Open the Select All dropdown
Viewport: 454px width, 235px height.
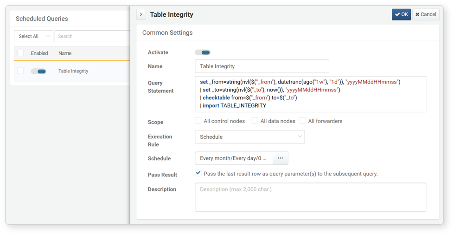click(33, 36)
